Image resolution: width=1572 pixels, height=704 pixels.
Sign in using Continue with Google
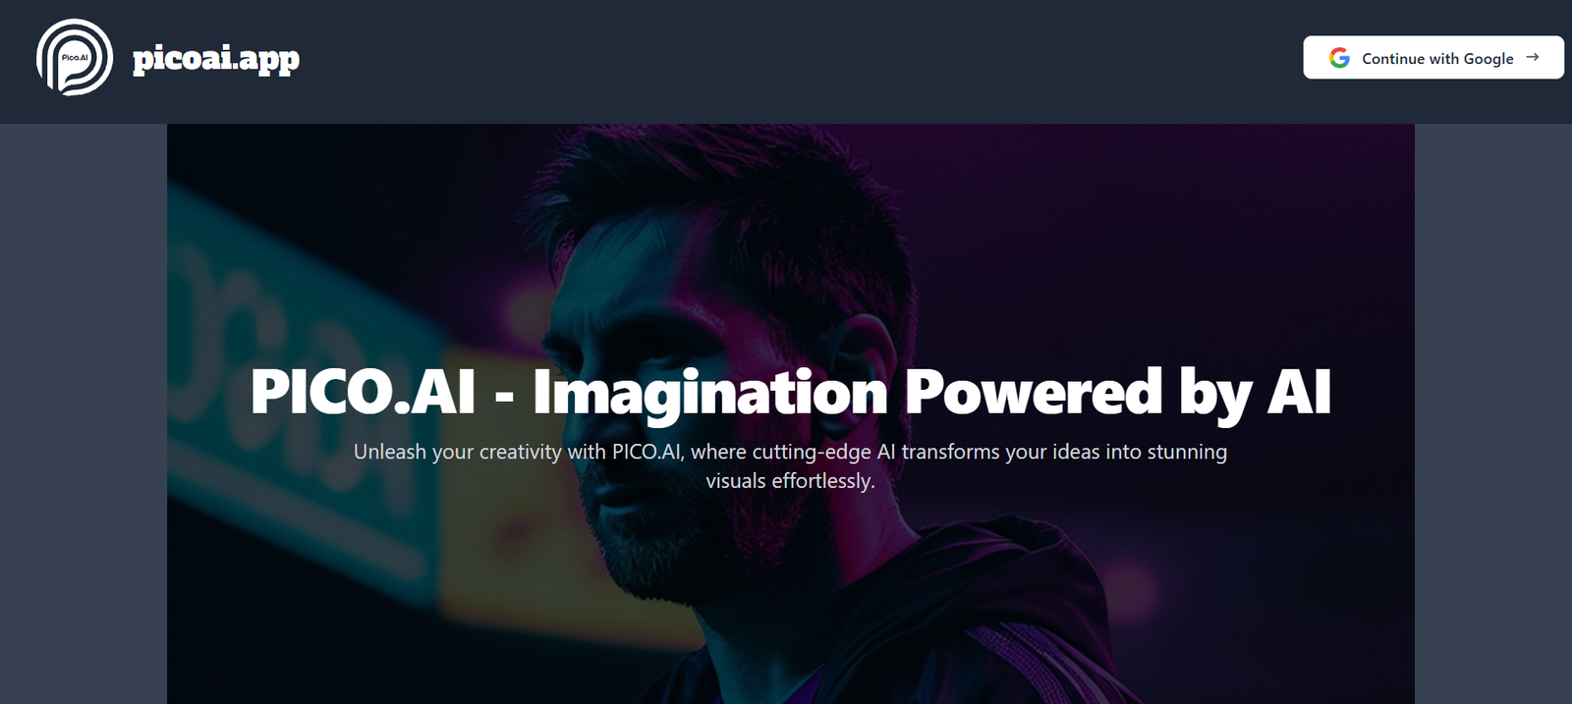(1433, 57)
